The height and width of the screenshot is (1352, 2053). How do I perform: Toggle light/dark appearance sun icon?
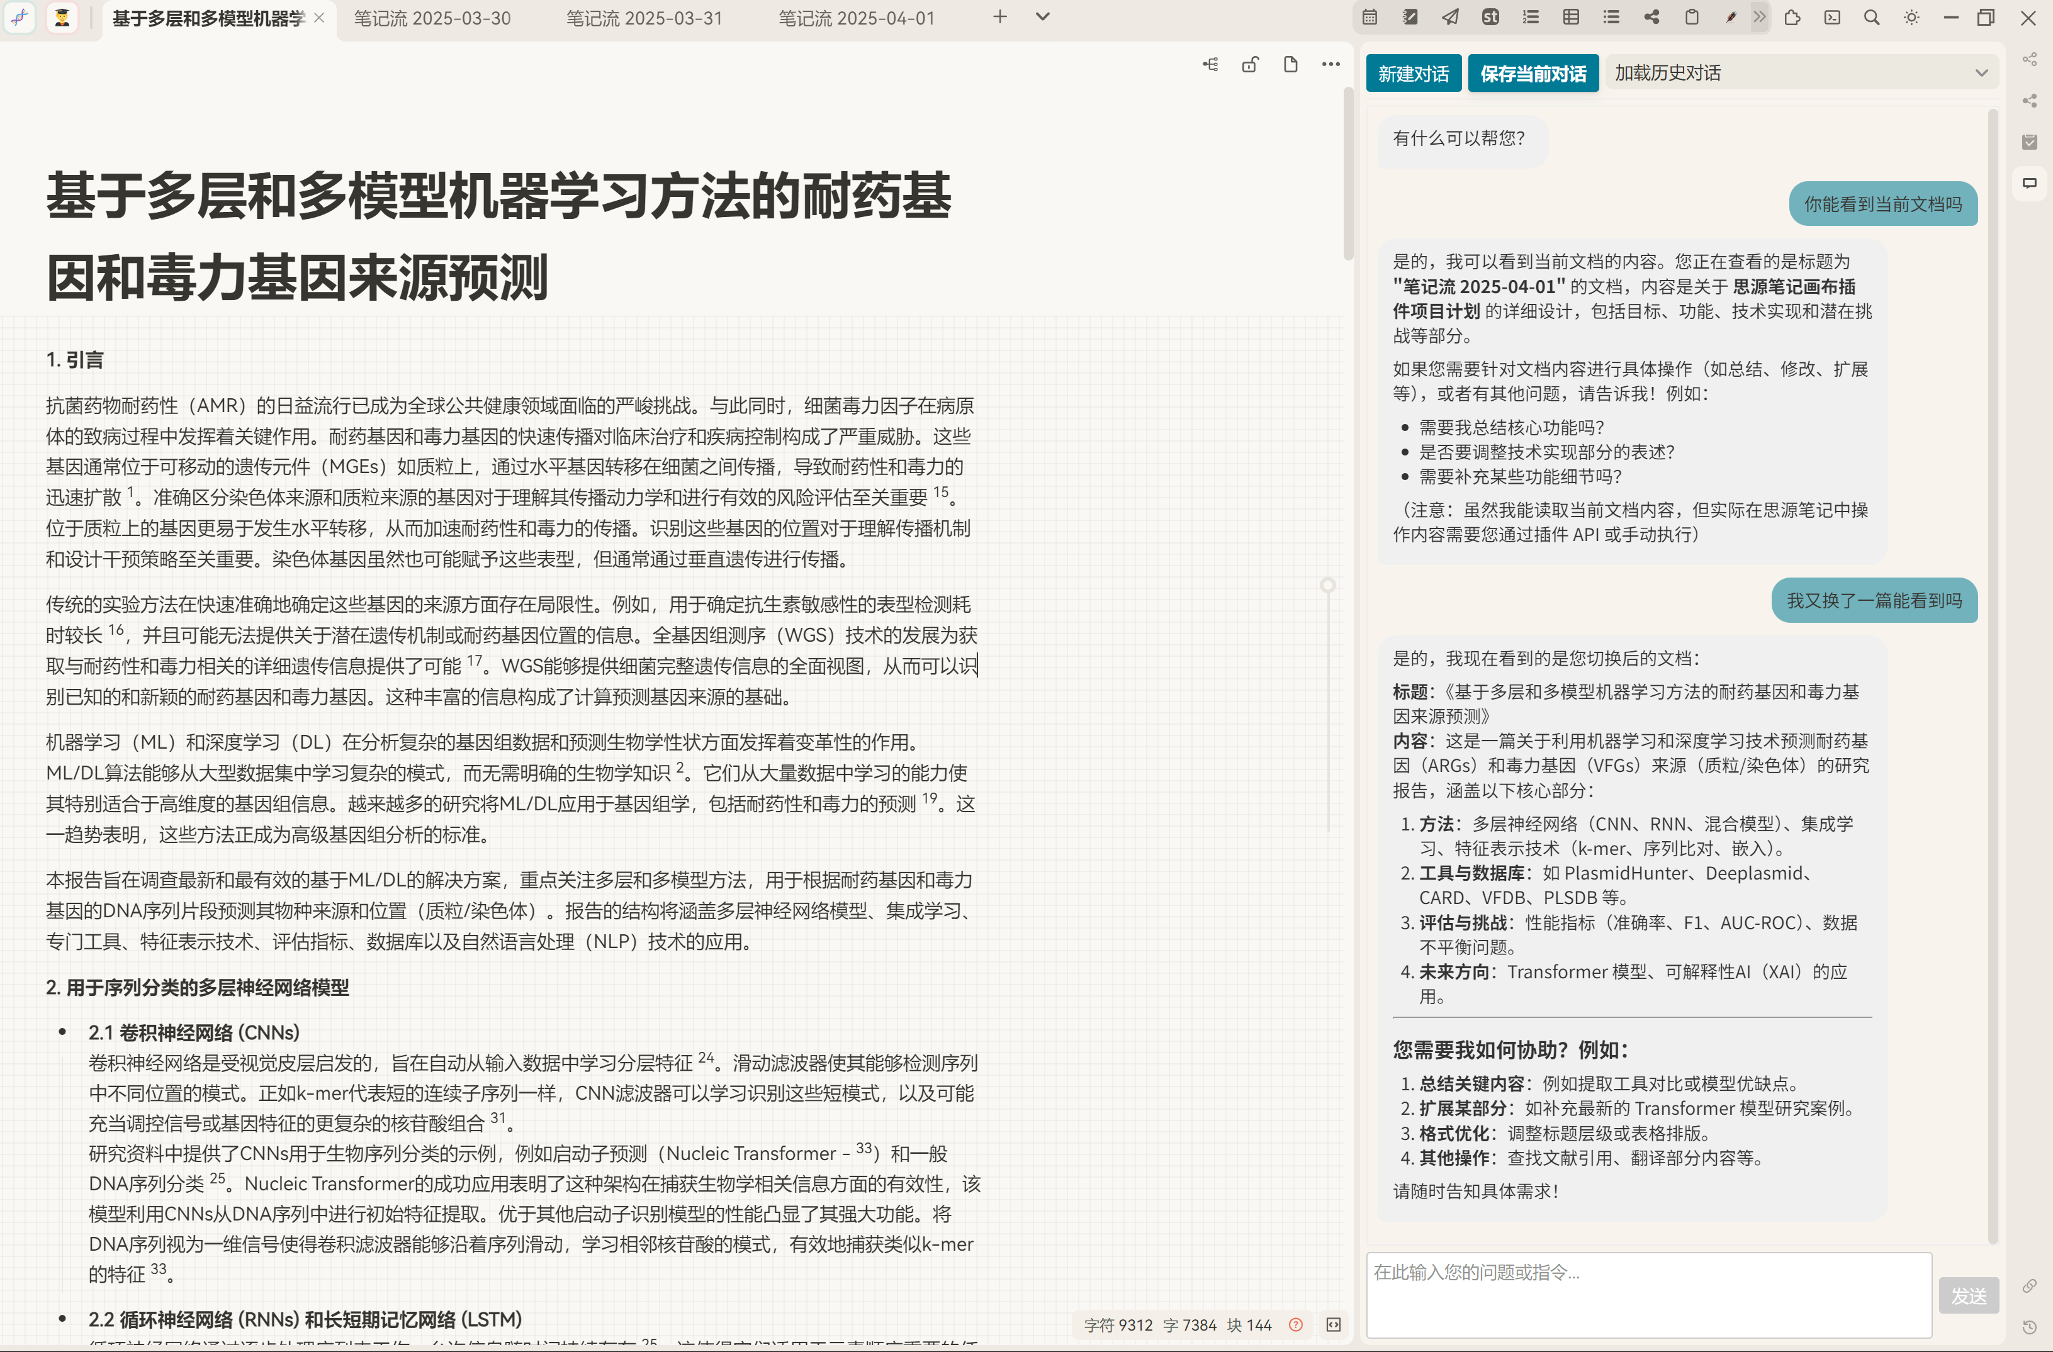click(x=1911, y=17)
